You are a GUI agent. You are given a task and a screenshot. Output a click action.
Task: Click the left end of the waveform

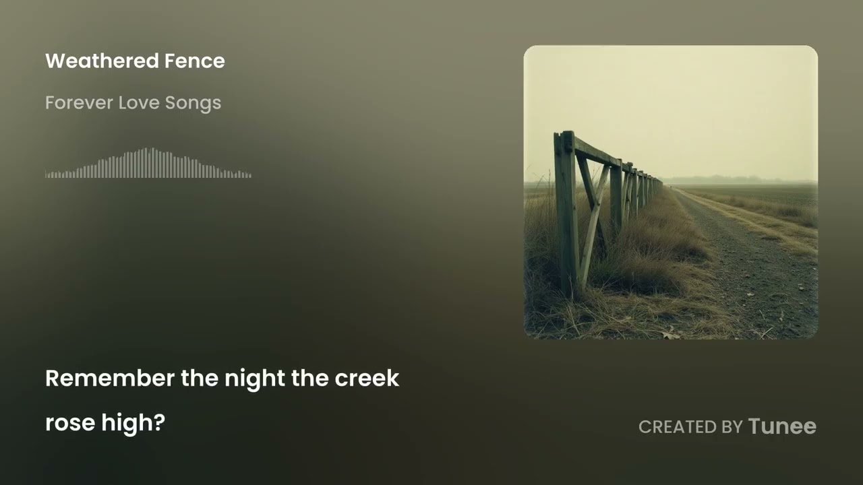47,174
